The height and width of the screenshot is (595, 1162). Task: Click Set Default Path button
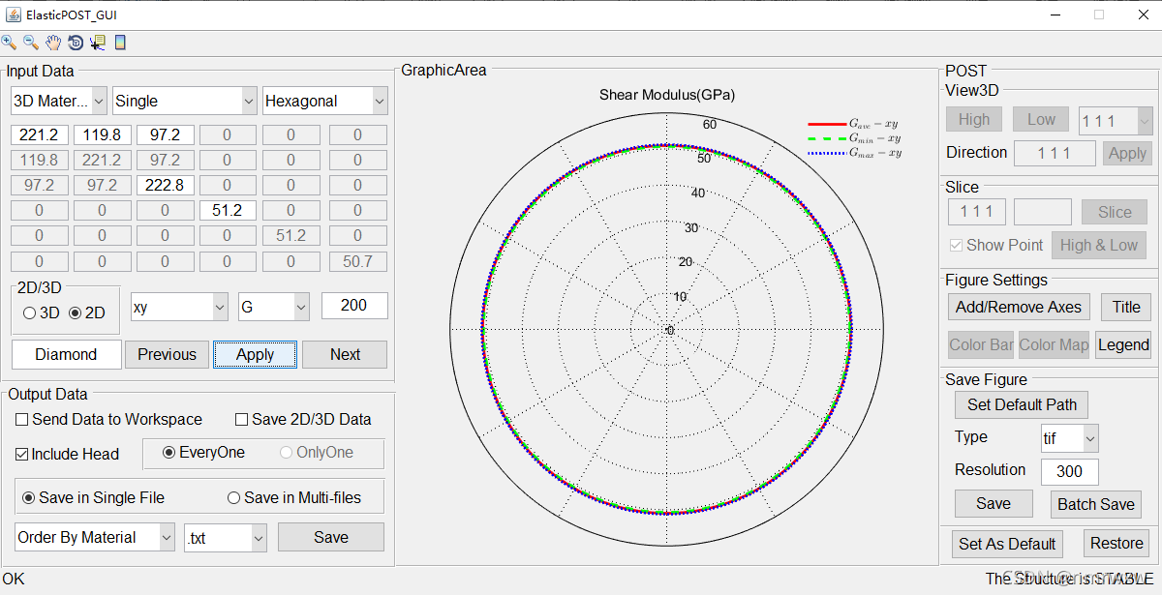1022,404
